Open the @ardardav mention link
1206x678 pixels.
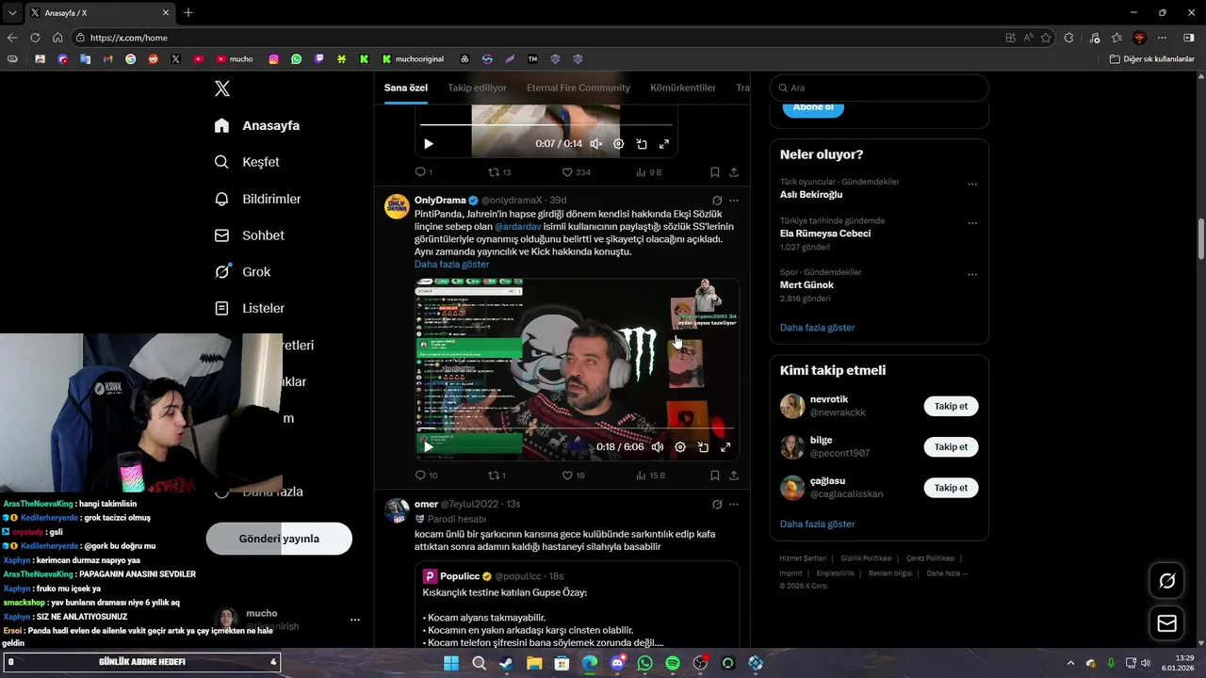click(x=518, y=227)
